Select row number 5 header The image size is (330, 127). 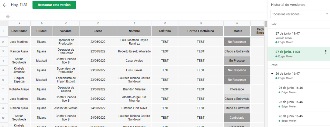(x=3, y=70)
